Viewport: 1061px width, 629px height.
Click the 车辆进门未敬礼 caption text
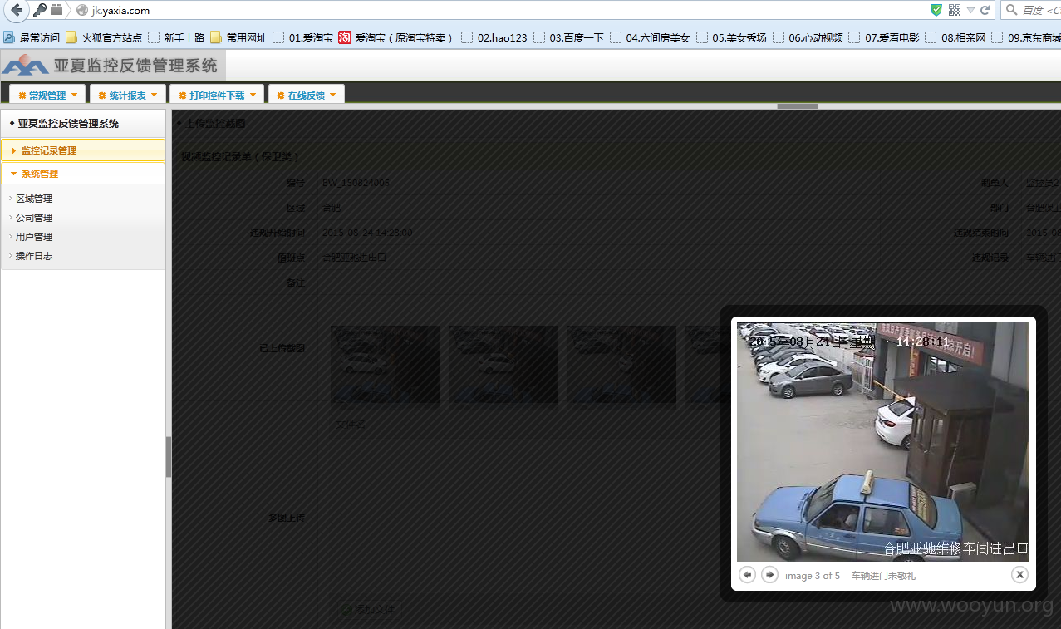[883, 576]
